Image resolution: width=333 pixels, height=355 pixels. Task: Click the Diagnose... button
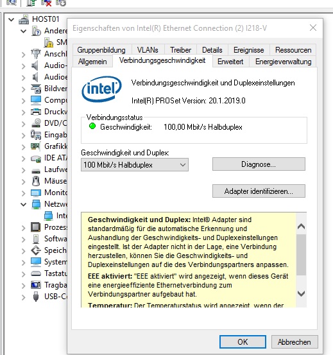tap(259, 164)
